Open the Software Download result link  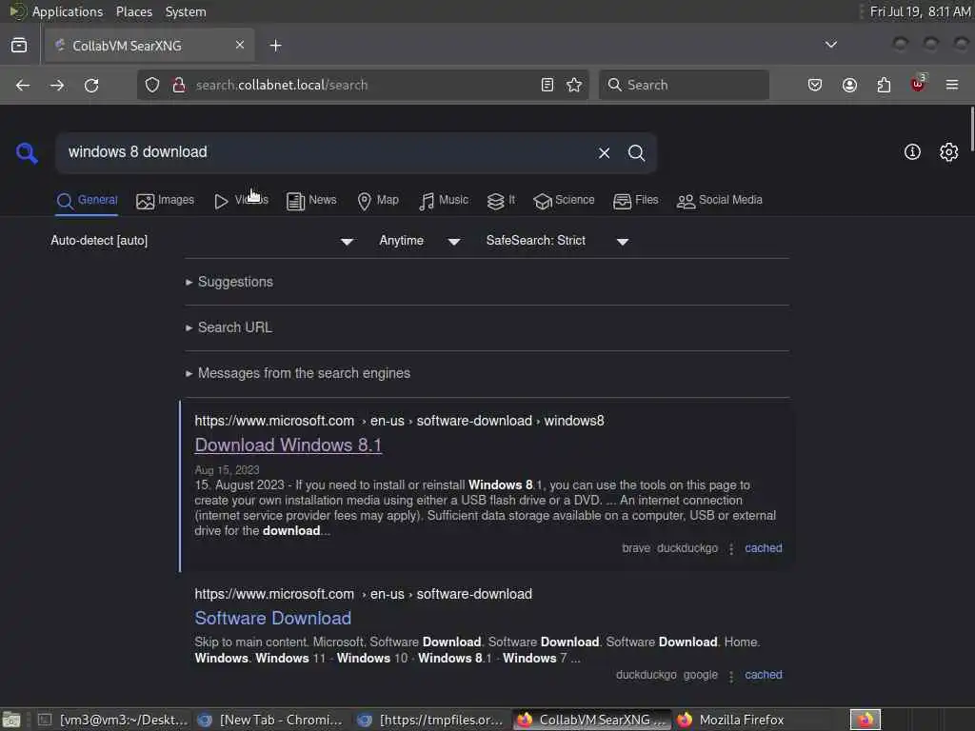273,618
